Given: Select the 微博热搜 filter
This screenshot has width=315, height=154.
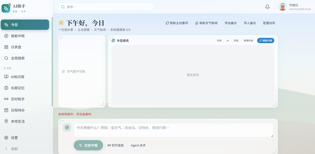Looking at the screenshot, I should [x=248, y=40].
